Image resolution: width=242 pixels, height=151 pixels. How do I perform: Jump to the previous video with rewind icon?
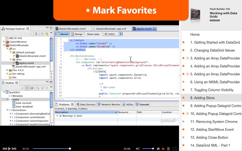coord(5,149)
